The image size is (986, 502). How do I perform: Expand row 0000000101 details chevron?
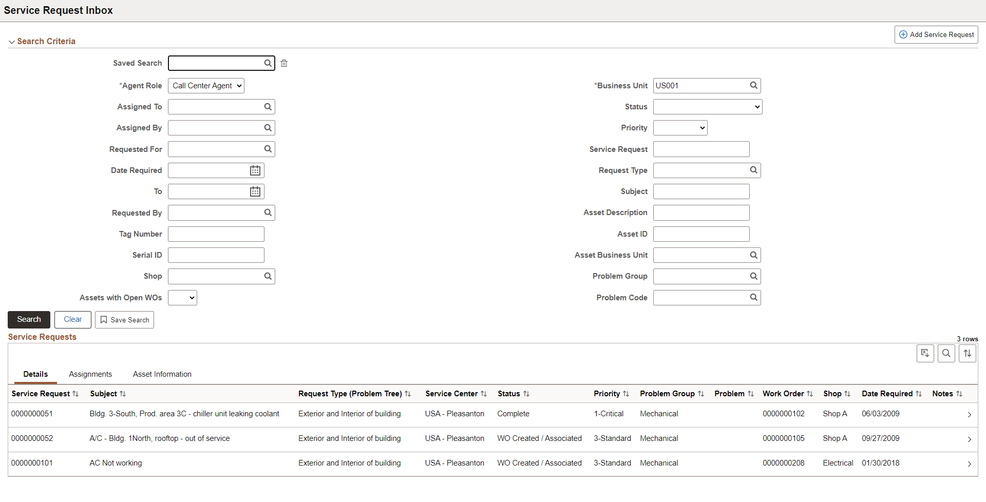pyautogui.click(x=969, y=464)
